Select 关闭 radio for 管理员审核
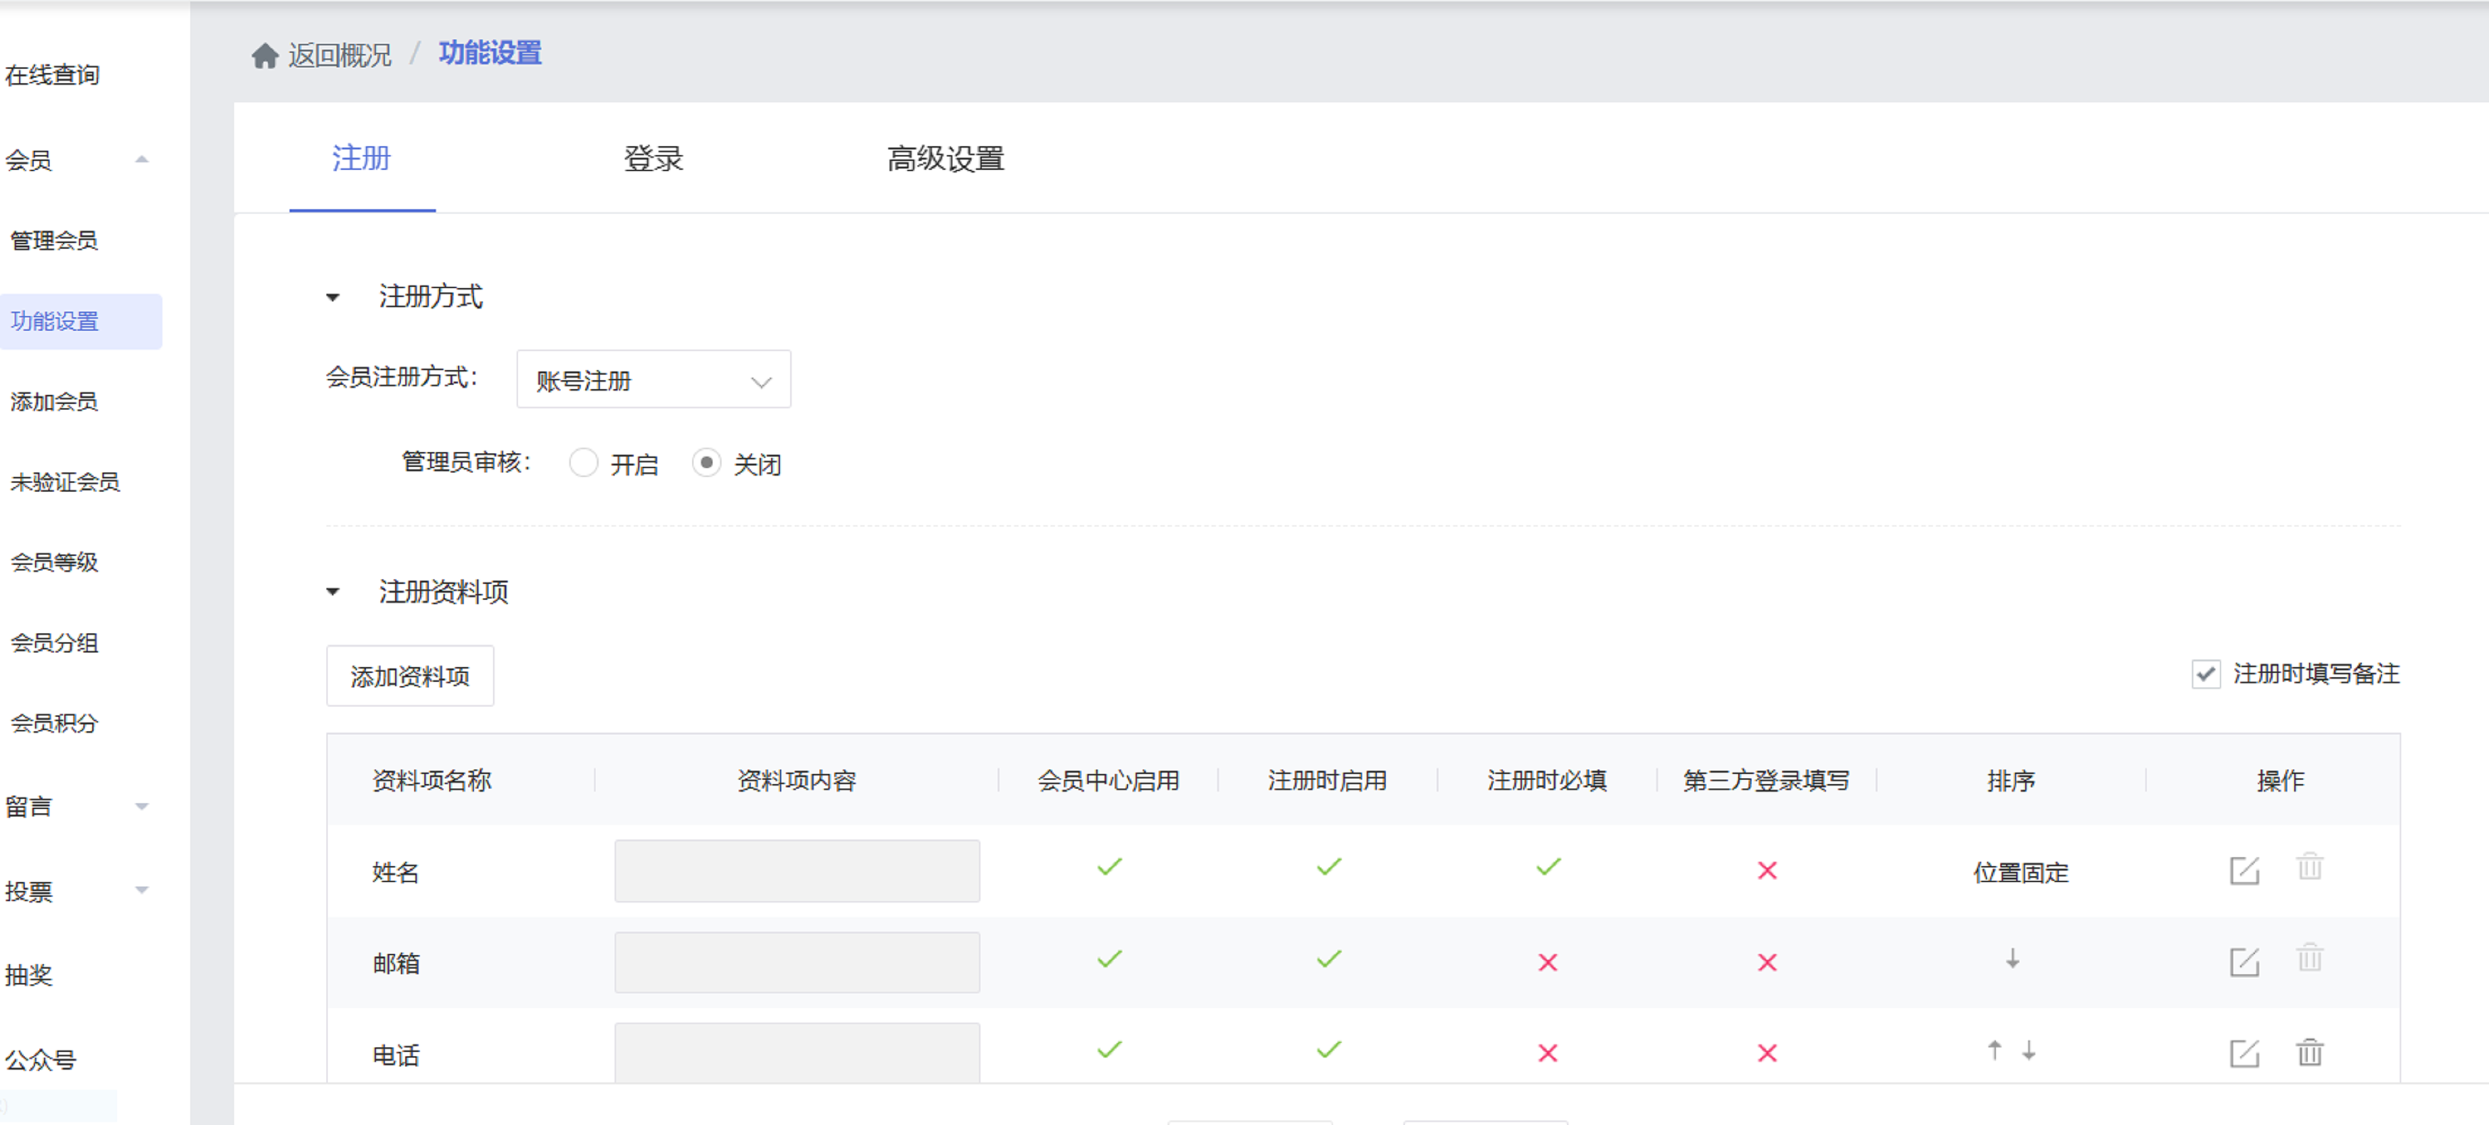The height and width of the screenshot is (1125, 2489). pos(706,464)
